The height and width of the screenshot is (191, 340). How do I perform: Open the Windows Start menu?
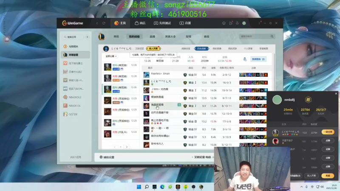click(139, 187)
